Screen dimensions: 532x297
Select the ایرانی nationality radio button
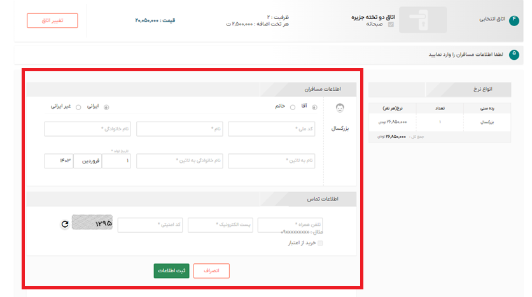[x=106, y=107]
